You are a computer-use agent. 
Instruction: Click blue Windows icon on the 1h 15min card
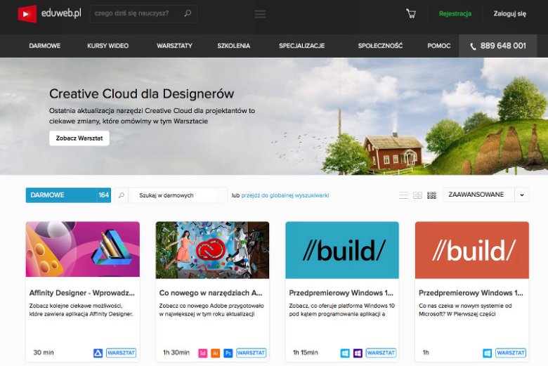click(344, 353)
